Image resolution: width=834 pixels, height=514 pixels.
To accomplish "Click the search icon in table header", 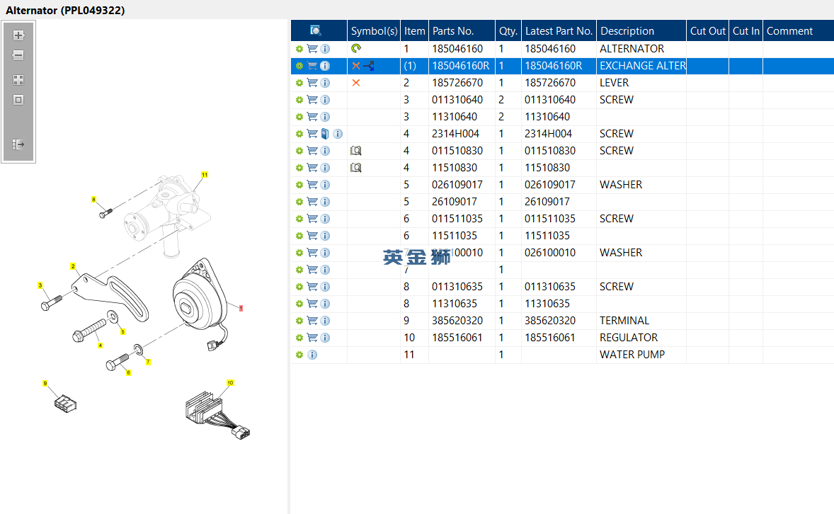I will (x=316, y=31).
